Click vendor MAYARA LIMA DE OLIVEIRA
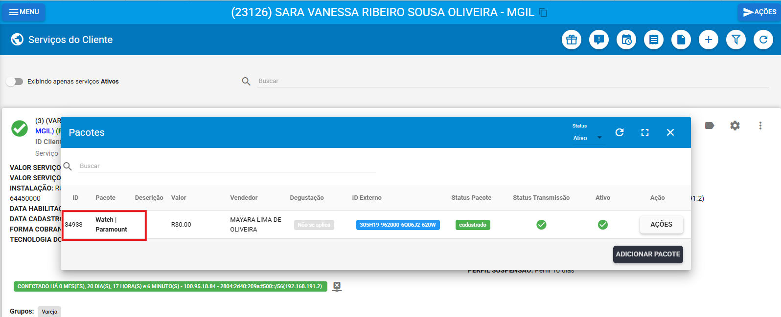Image resolution: width=781 pixels, height=317 pixels. [255, 225]
